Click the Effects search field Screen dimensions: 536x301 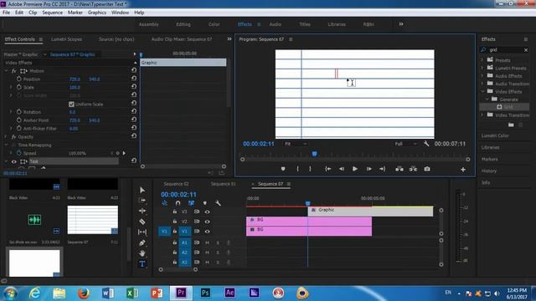(x=505, y=50)
